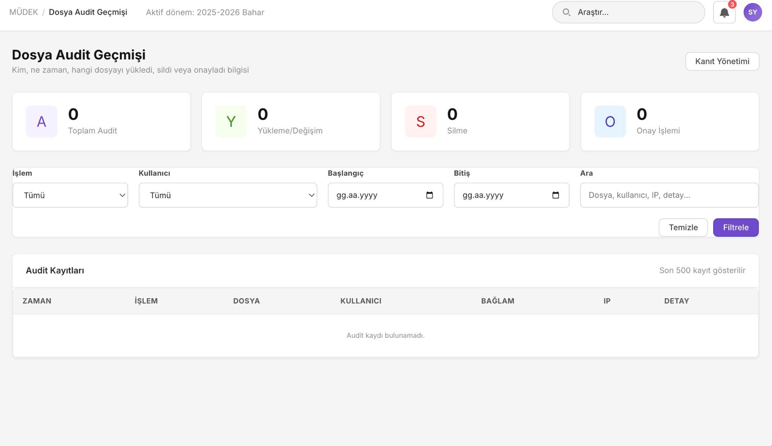Open the Bitiş calendar picker icon
The width and height of the screenshot is (772, 446).
pos(555,195)
